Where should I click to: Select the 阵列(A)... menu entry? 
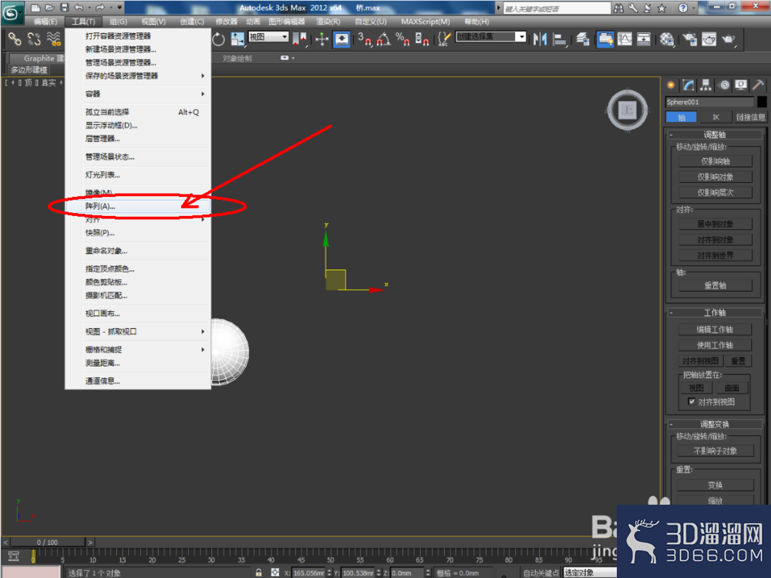tap(138, 206)
